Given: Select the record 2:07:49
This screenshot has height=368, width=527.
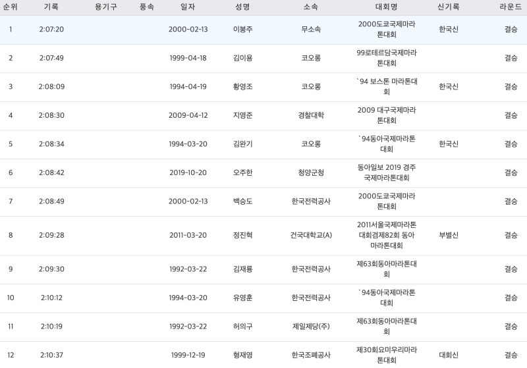Looking at the screenshot, I should click(51, 58).
